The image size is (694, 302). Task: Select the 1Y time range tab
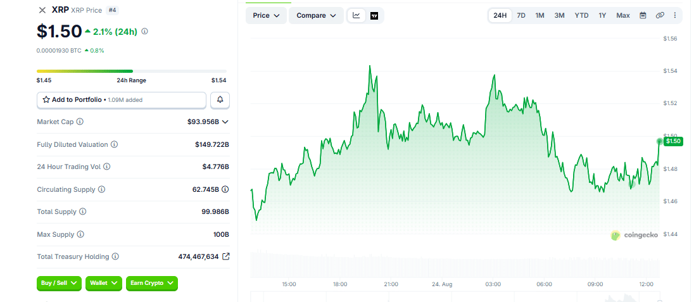[x=602, y=15]
